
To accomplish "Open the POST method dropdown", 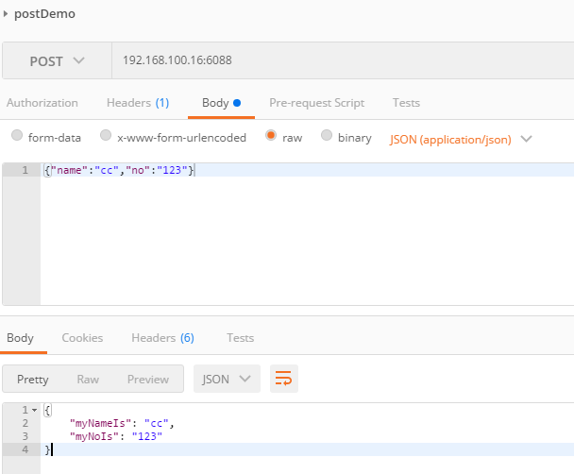I will click(x=57, y=61).
